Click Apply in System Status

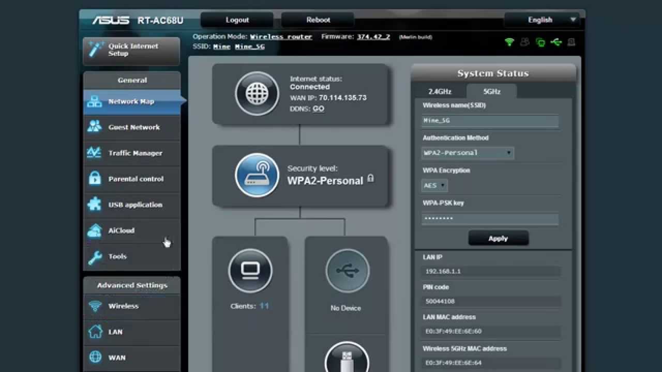click(498, 238)
